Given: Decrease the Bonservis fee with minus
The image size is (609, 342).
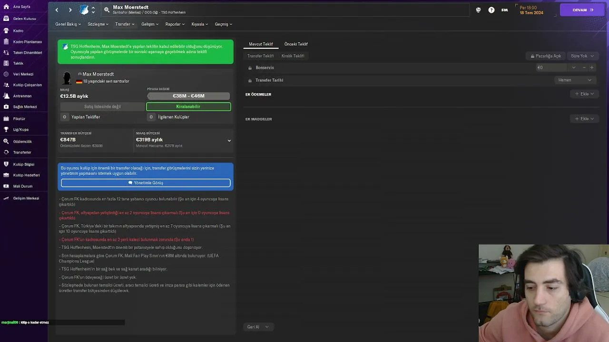Looking at the screenshot, I should tap(584, 67).
